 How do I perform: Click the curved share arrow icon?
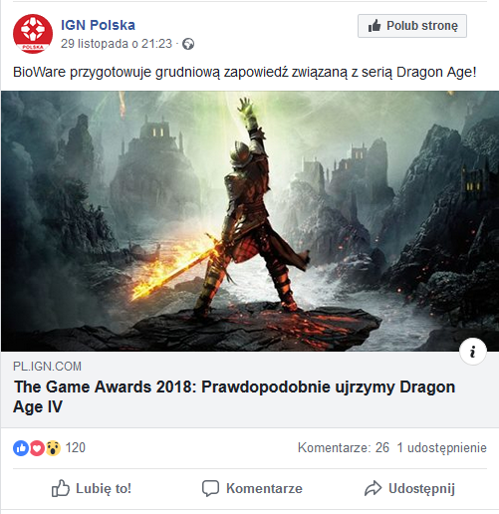pyautogui.click(x=374, y=488)
